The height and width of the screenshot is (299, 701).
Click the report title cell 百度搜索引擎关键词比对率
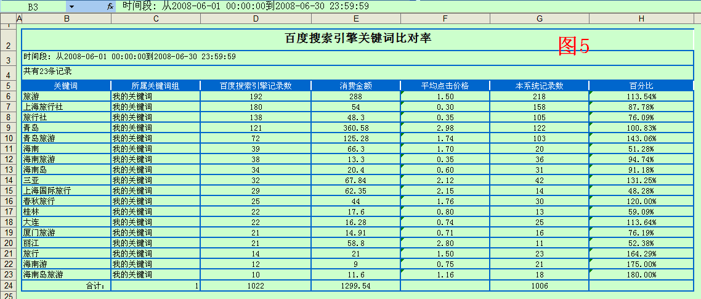(358, 38)
